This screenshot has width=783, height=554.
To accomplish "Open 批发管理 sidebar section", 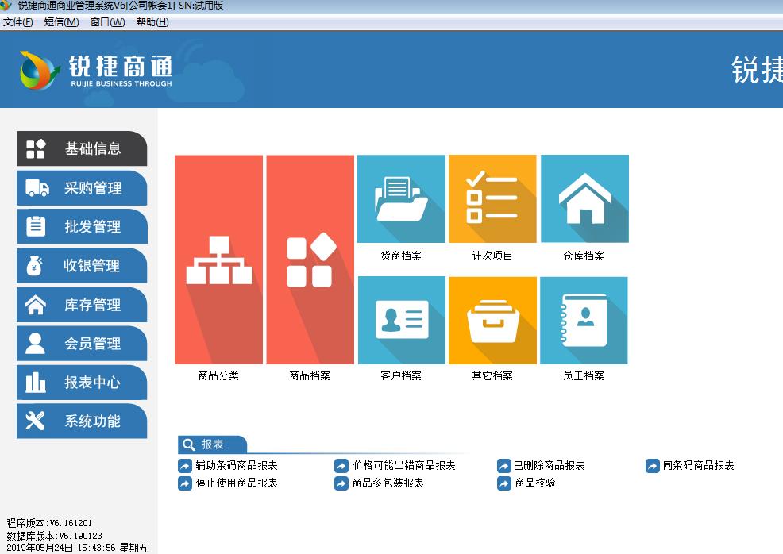I will click(82, 226).
